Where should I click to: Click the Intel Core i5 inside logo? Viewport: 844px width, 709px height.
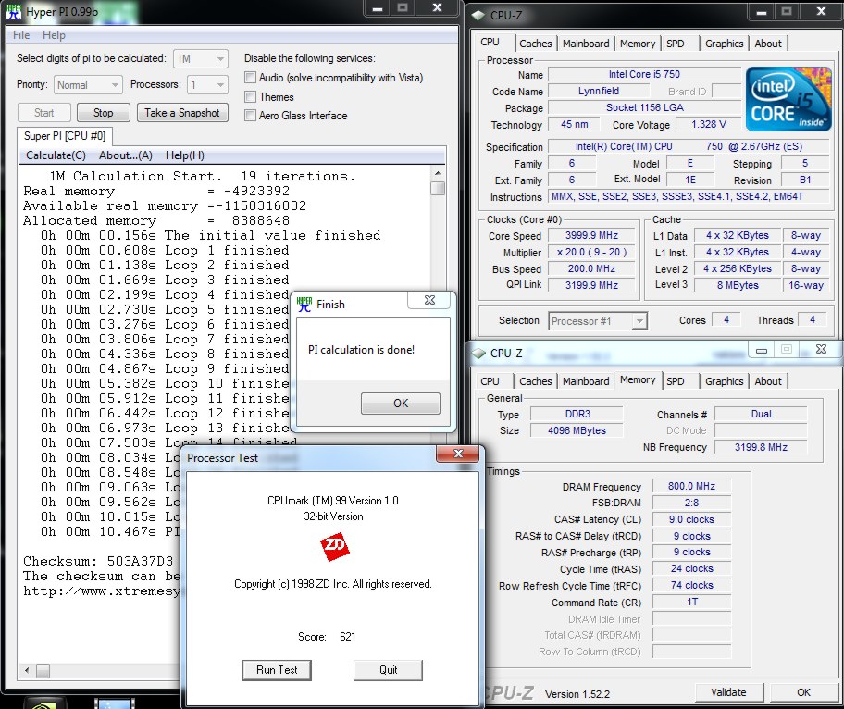click(788, 99)
